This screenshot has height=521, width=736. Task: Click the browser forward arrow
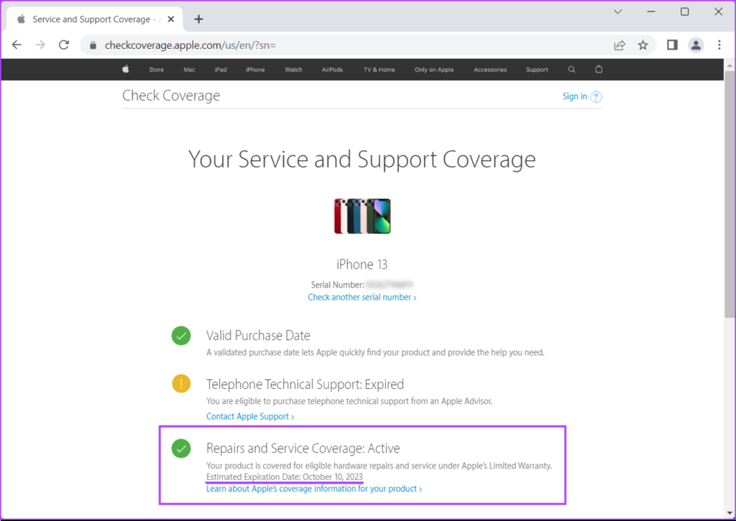tap(40, 45)
